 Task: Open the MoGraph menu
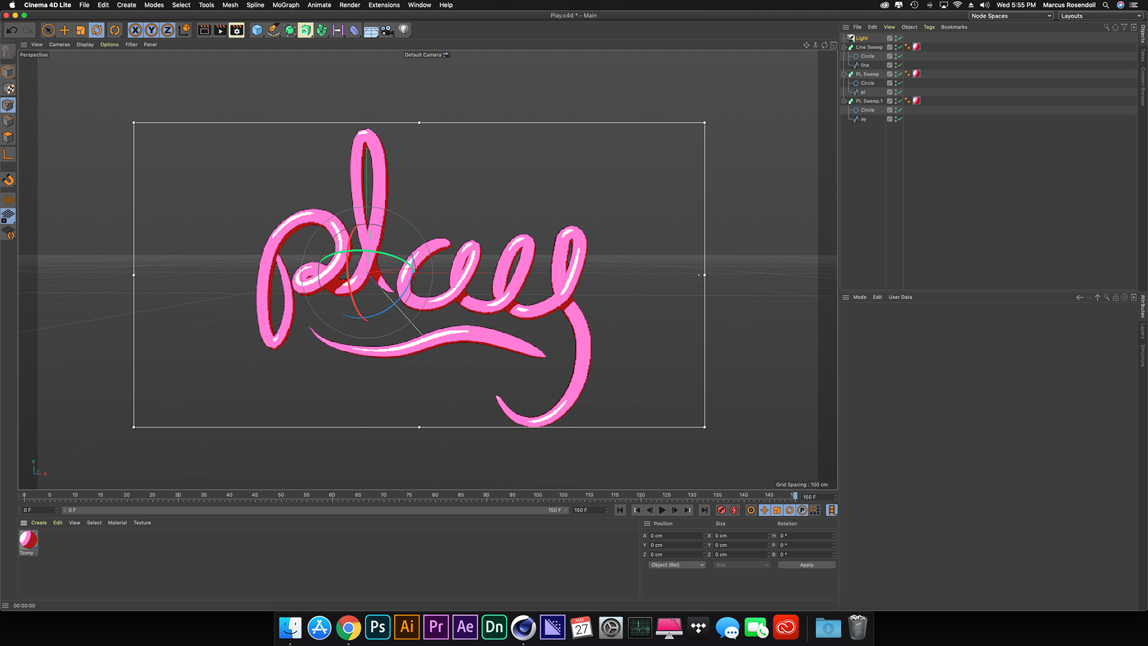(x=286, y=5)
